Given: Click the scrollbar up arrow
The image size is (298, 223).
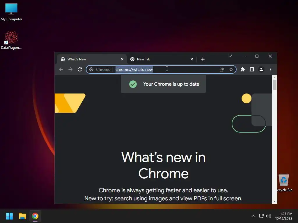Looking at the screenshot, I should pos(275,77).
